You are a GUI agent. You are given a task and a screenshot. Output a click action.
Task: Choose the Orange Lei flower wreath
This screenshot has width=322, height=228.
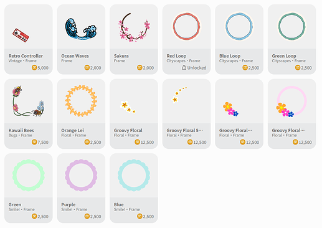pyautogui.click(x=81, y=101)
